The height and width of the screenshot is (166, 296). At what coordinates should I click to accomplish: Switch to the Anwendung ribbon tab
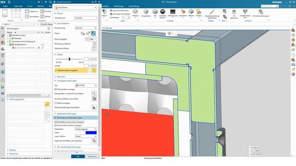pos(134,6)
